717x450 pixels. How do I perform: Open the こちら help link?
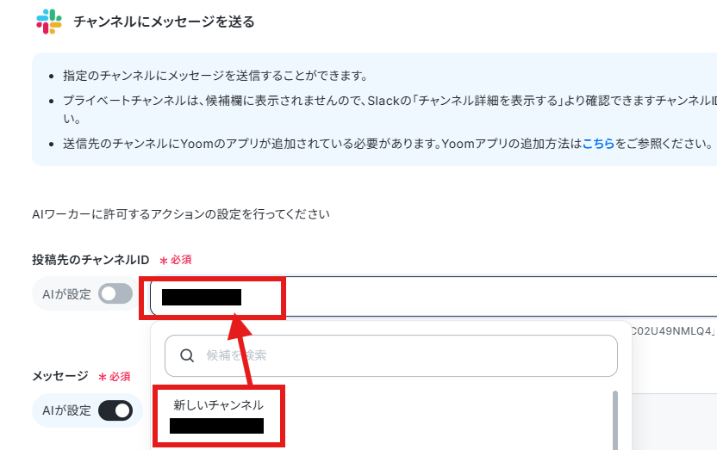click(x=598, y=144)
